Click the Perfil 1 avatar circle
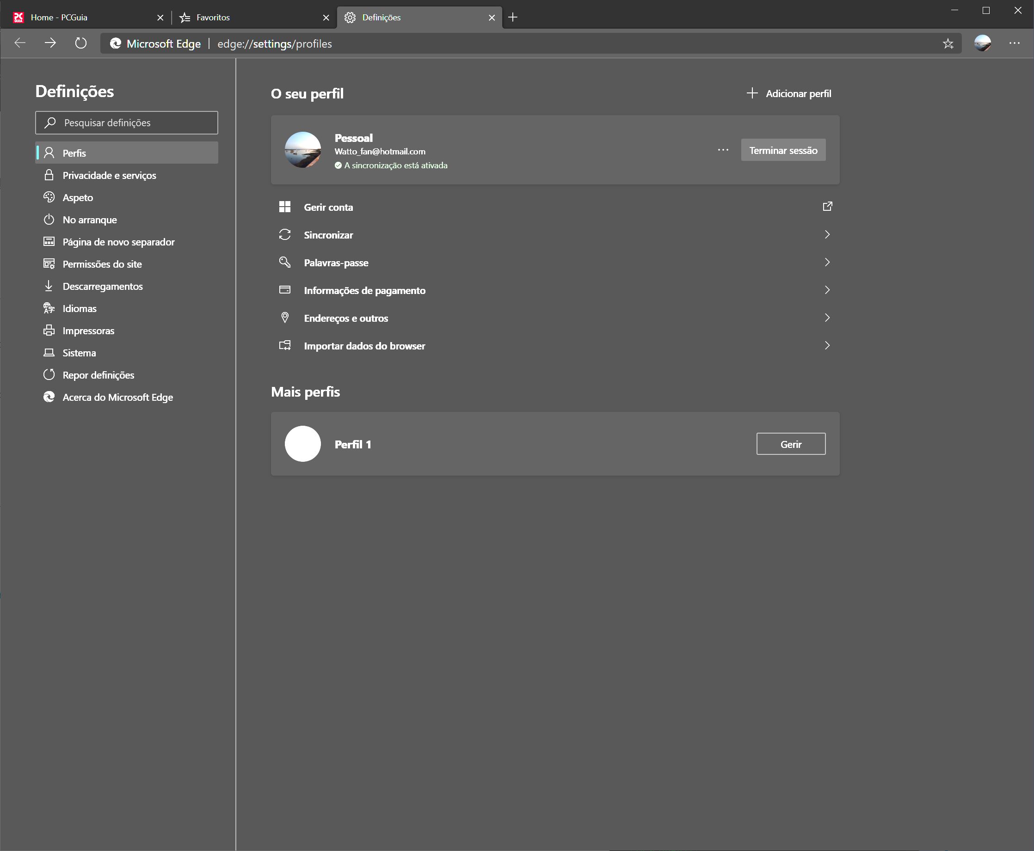 303,444
